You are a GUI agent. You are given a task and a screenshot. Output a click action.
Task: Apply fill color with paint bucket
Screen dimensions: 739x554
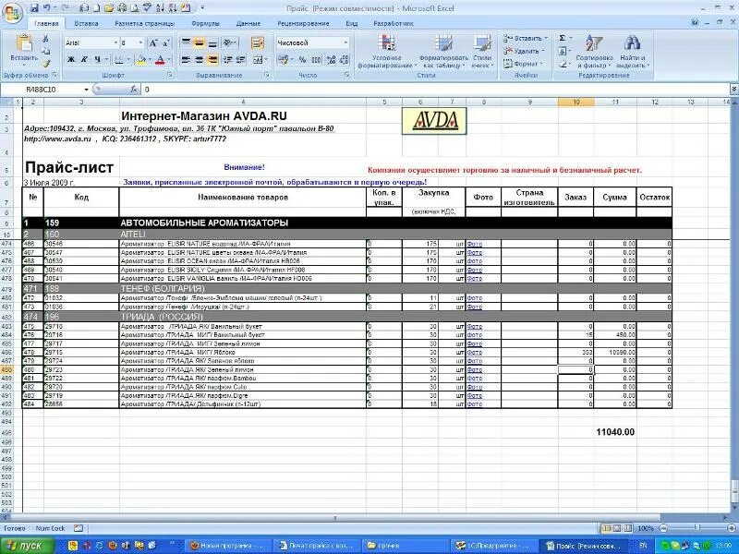(140, 60)
